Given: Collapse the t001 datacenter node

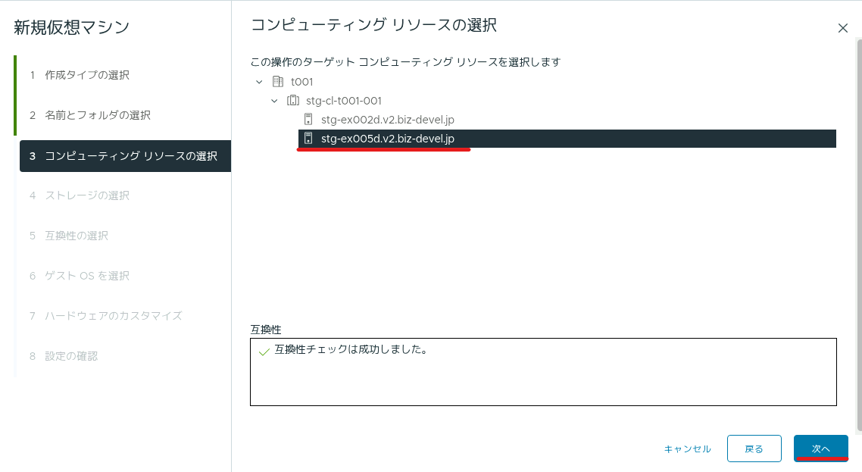Looking at the screenshot, I should coord(260,82).
